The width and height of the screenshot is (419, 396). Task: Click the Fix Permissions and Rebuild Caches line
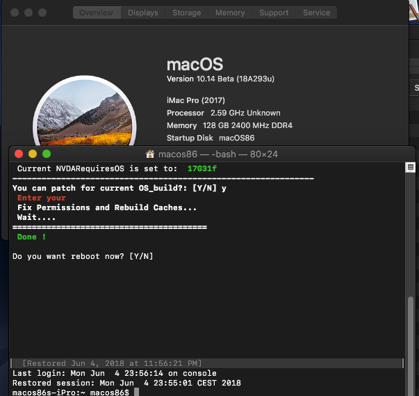click(x=107, y=207)
